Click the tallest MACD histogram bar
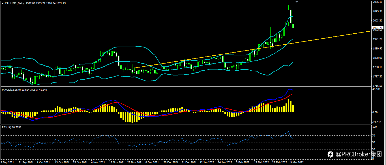 pos(289,105)
